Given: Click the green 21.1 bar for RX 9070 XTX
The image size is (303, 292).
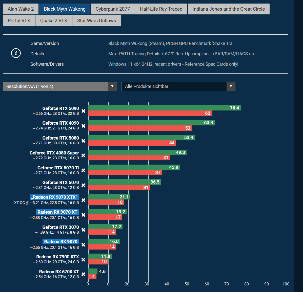Looking at the screenshot, I should [109, 197].
